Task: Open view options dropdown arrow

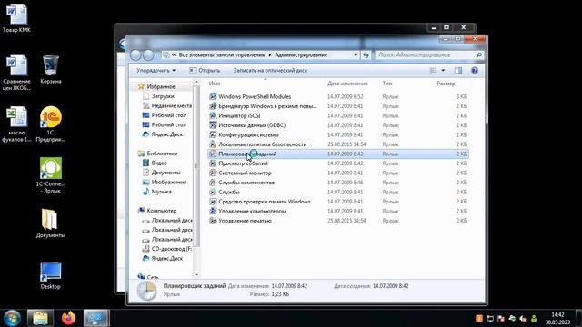Action: point(443,71)
